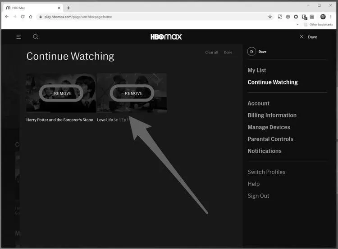Click the Dave profile name in the panel

(x=262, y=52)
